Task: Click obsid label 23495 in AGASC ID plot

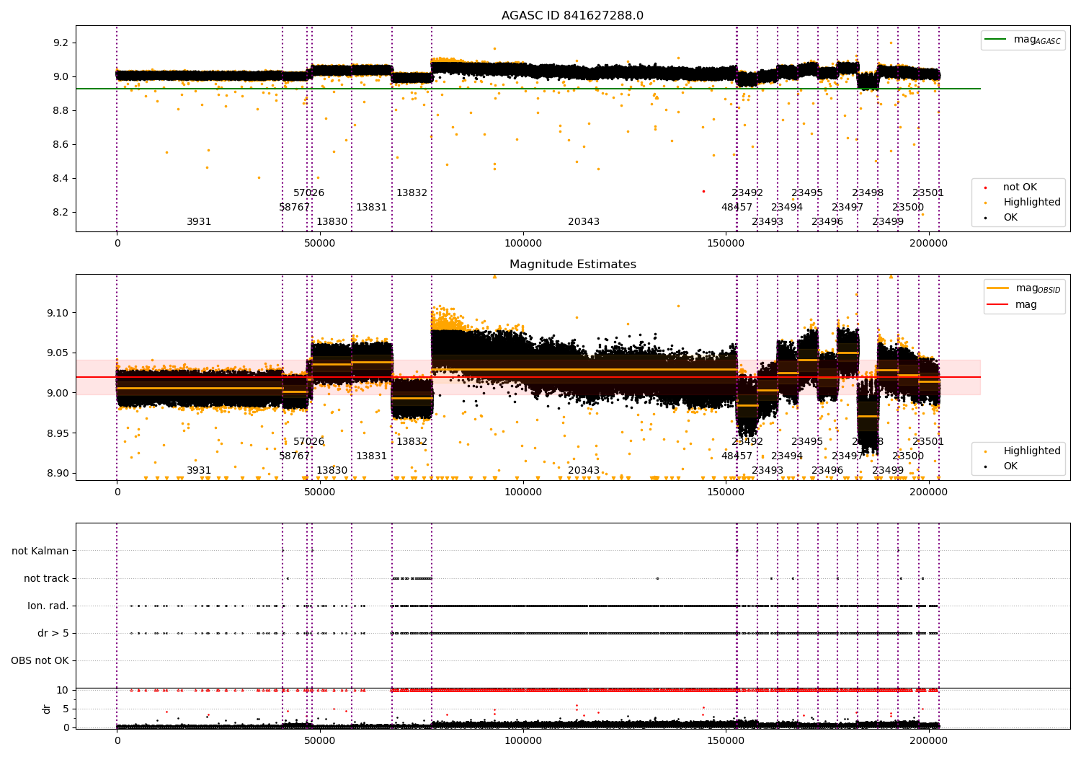Action: click(x=807, y=193)
